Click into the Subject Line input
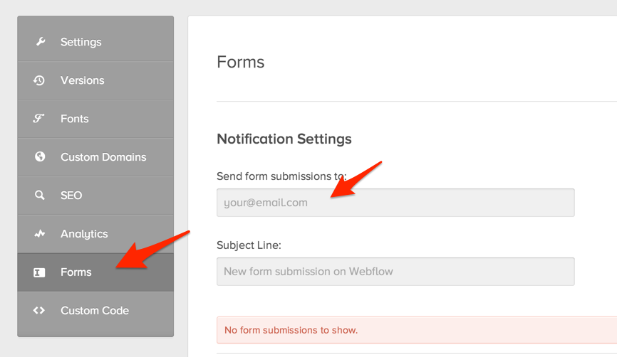The width and height of the screenshot is (617, 357). point(395,272)
